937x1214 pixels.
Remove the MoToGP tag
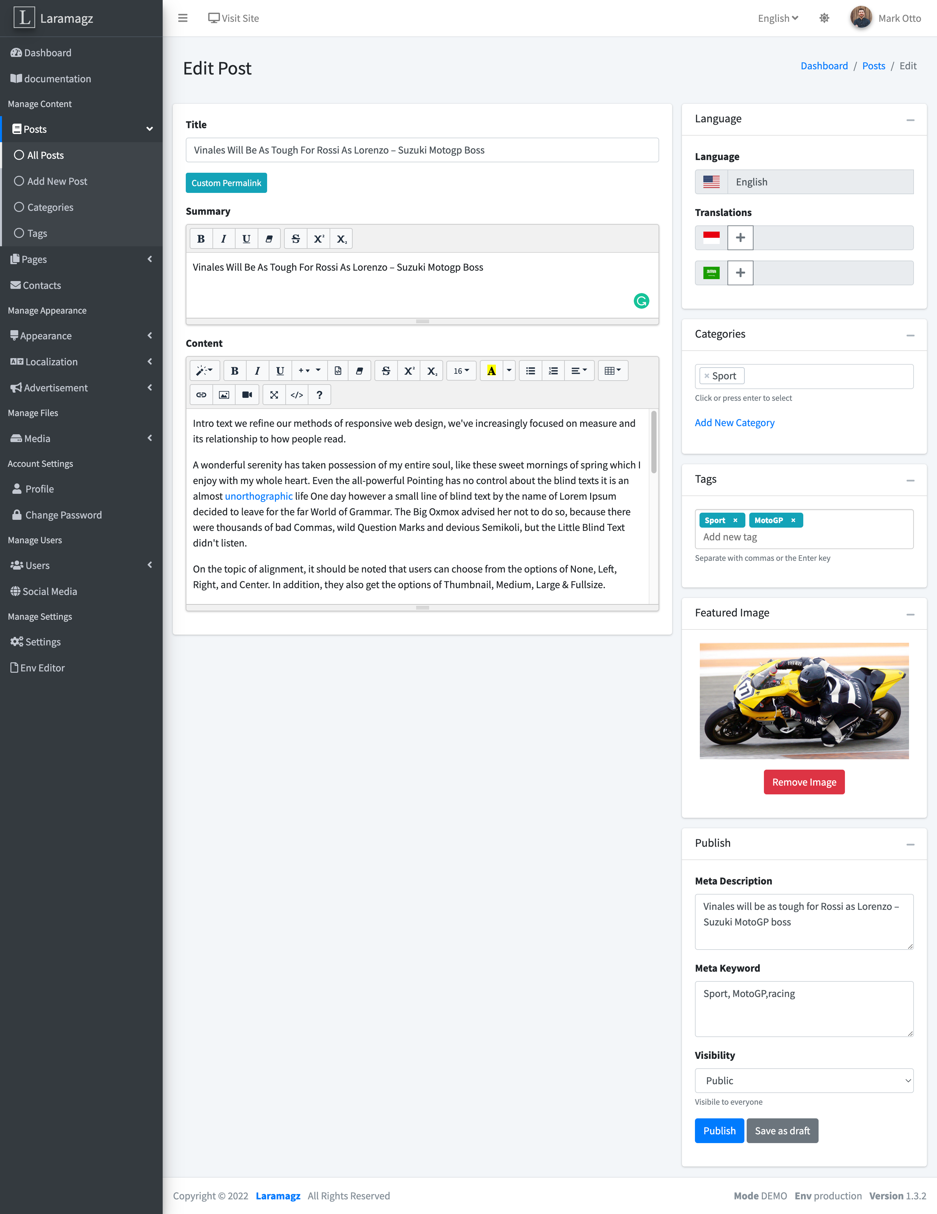(x=793, y=520)
